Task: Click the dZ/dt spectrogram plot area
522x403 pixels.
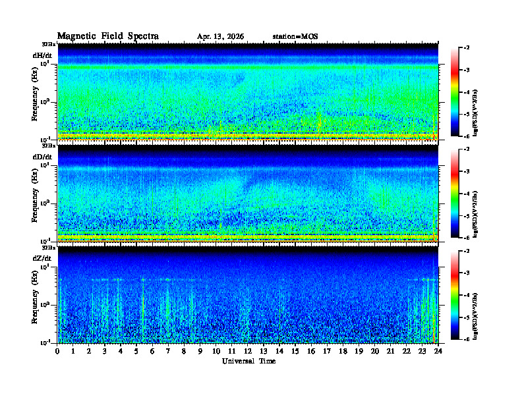Action: tap(248, 295)
